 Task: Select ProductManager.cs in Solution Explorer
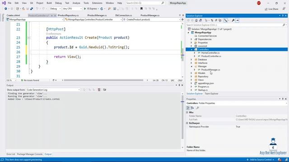pos(210,70)
